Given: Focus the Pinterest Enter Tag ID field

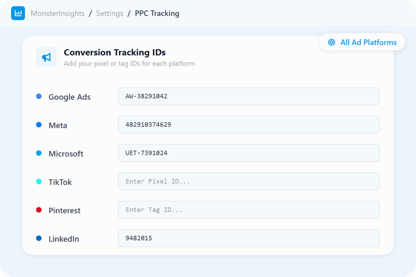Looking at the screenshot, I should (249, 210).
